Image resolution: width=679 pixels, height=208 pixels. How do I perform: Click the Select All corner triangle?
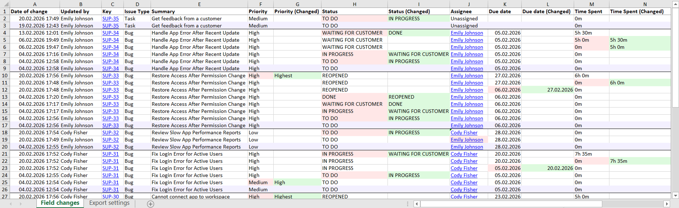point(5,4)
